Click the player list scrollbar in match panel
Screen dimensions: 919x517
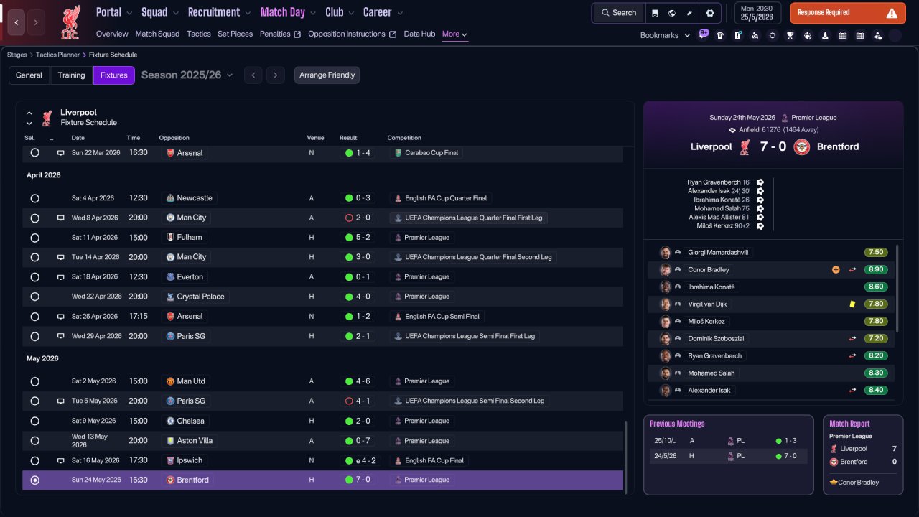(x=897, y=288)
